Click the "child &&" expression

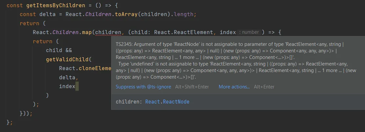[59, 50]
